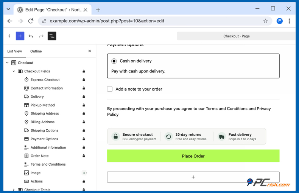Go back in browser history
299x193 pixels.
[10, 21]
